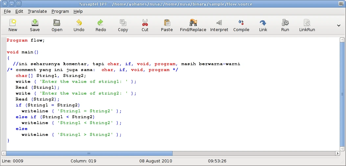Screen dimensions: 346x166
Task: Run the Interpret tool
Action: (219, 25)
